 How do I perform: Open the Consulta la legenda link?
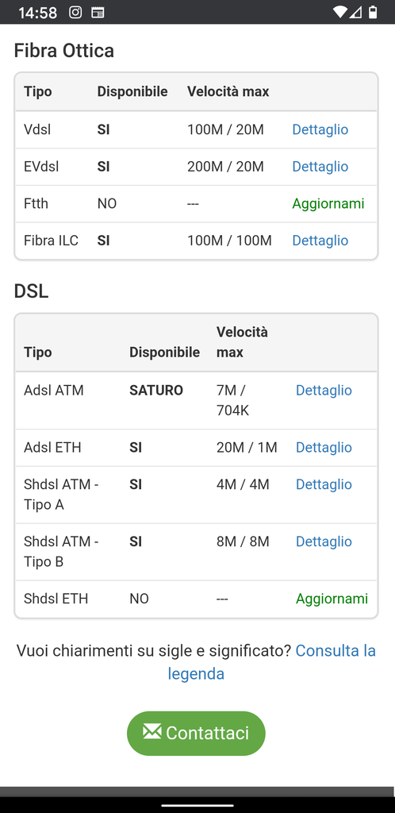coord(272,662)
